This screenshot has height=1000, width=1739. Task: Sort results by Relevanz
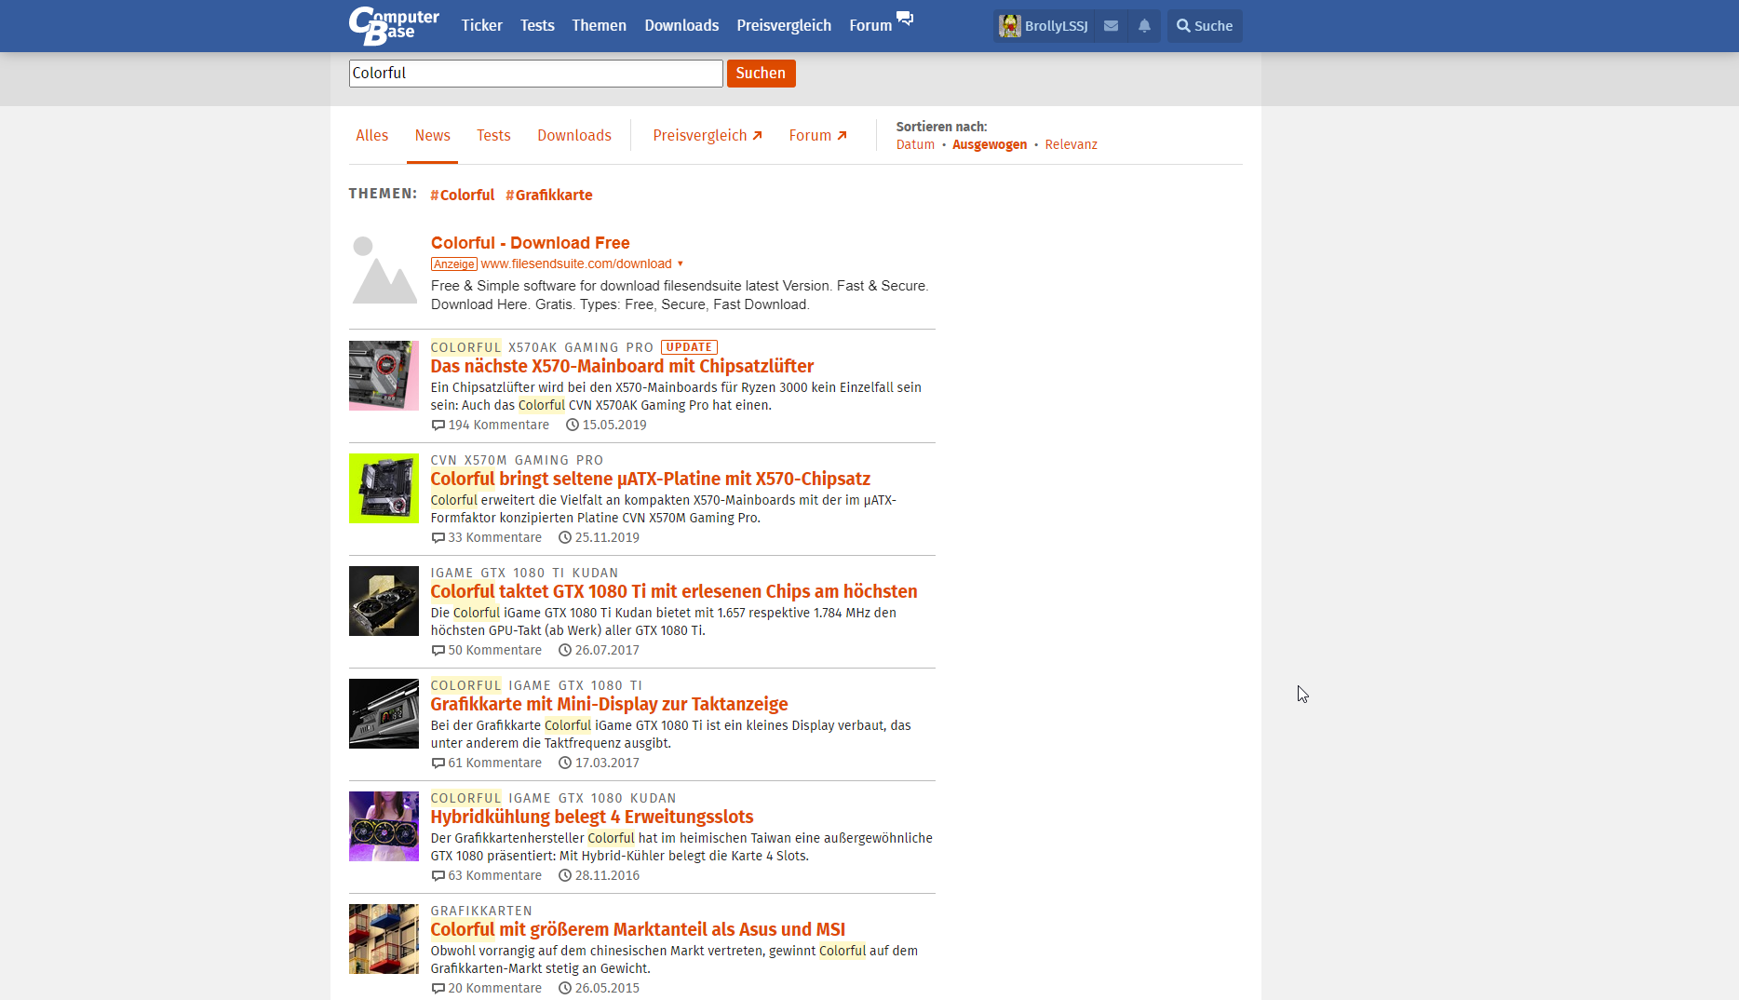[x=1071, y=144]
